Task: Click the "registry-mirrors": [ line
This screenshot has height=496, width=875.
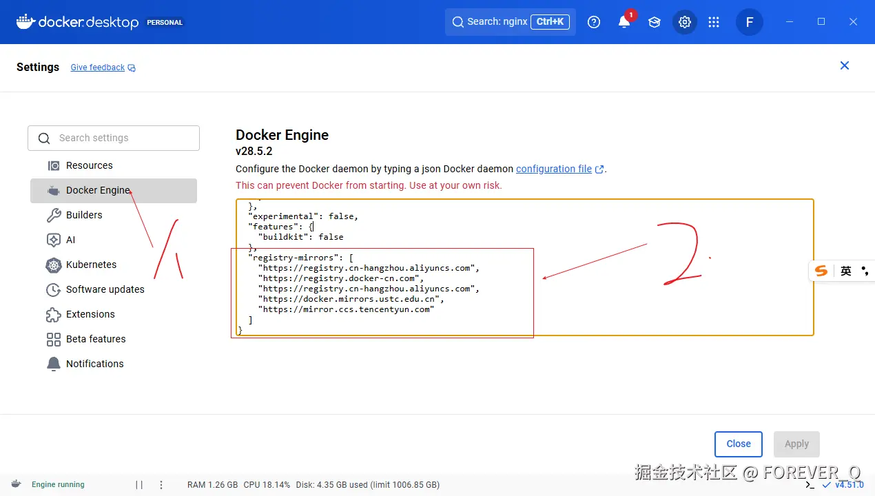Action: pos(300,258)
